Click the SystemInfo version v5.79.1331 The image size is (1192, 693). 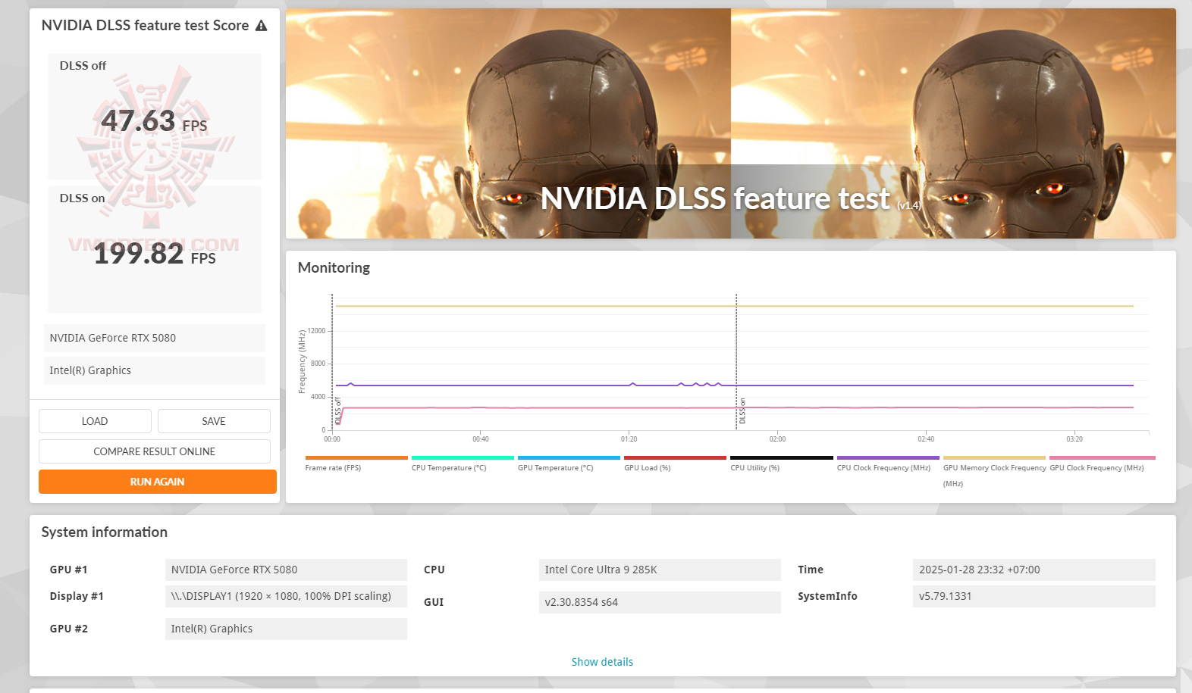(x=1034, y=596)
